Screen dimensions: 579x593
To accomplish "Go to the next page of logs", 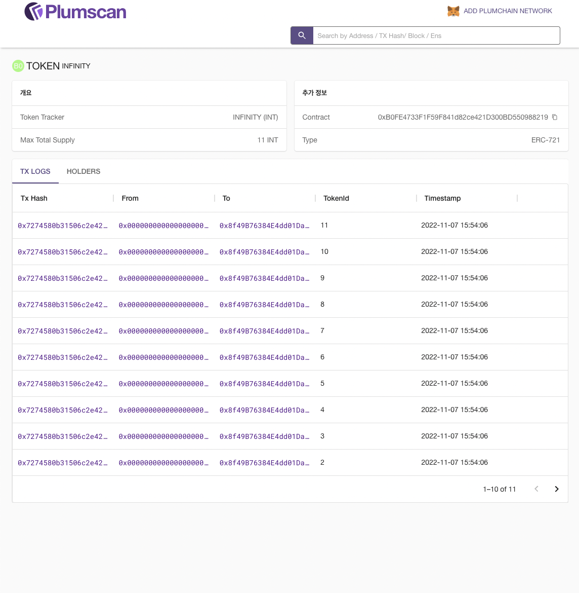I will (556, 489).
